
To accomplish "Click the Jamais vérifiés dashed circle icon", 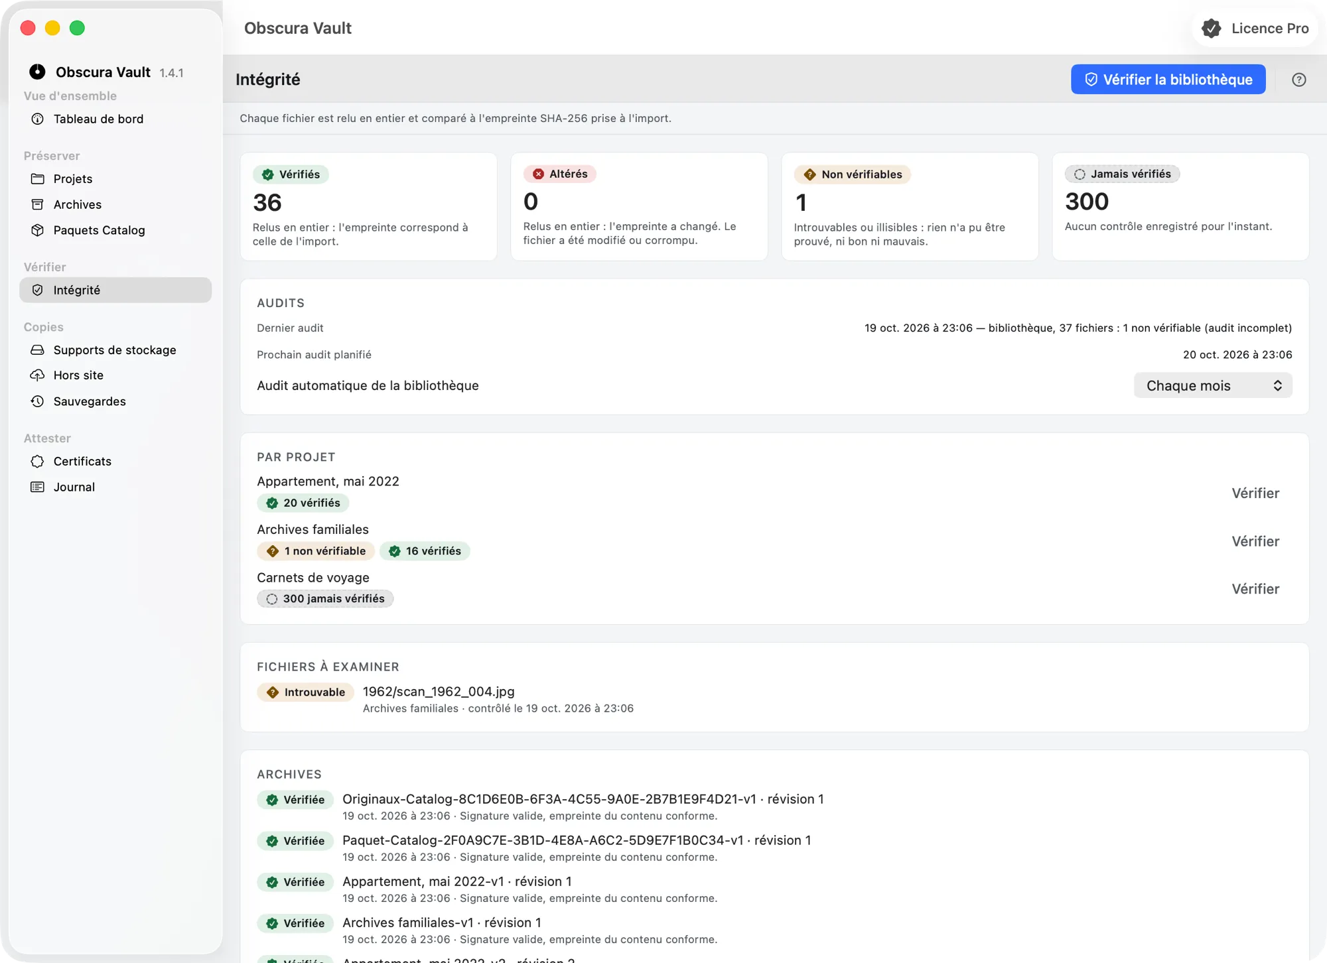I will (x=1080, y=174).
